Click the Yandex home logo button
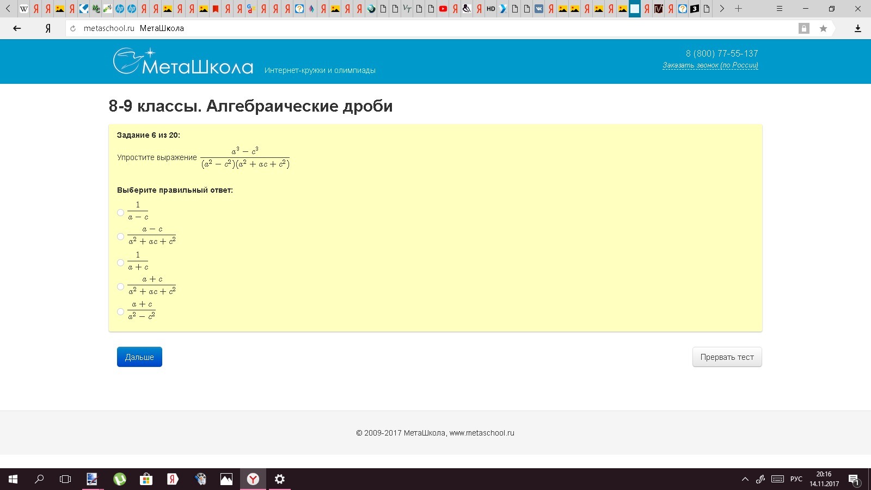Image resolution: width=871 pixels, height=490 pixels. (48, 28)
